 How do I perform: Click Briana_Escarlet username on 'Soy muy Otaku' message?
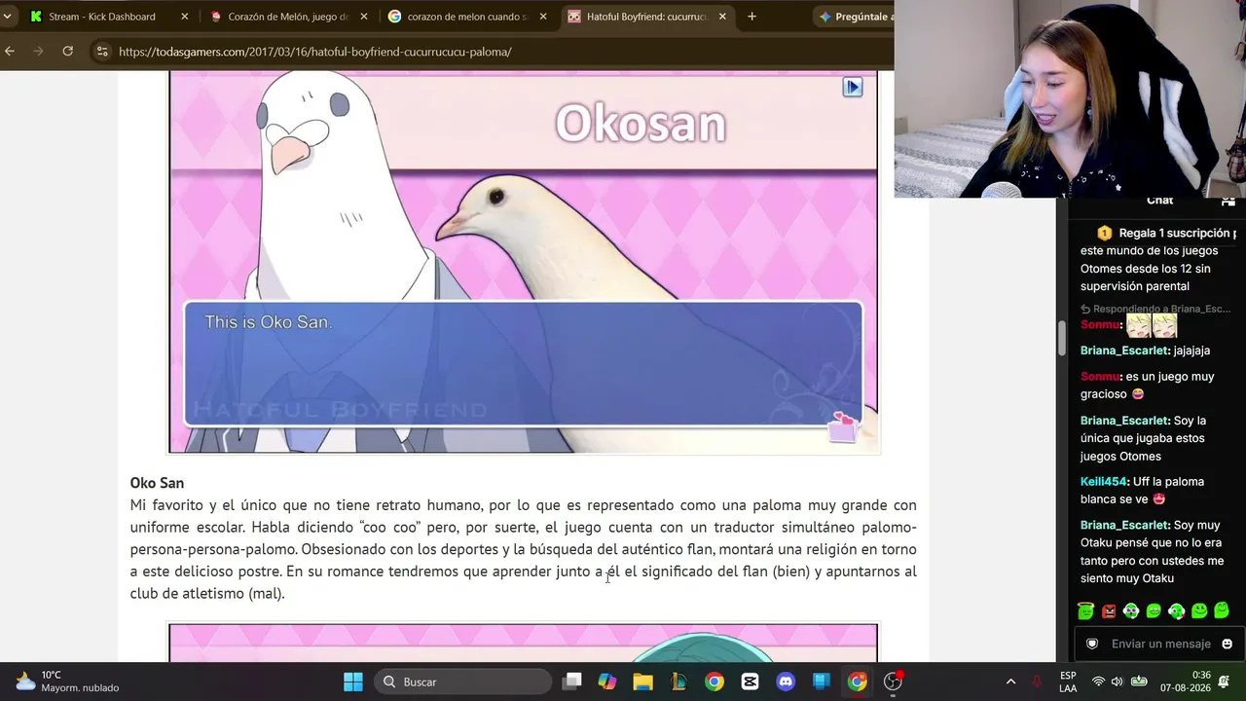(1124, 526)
